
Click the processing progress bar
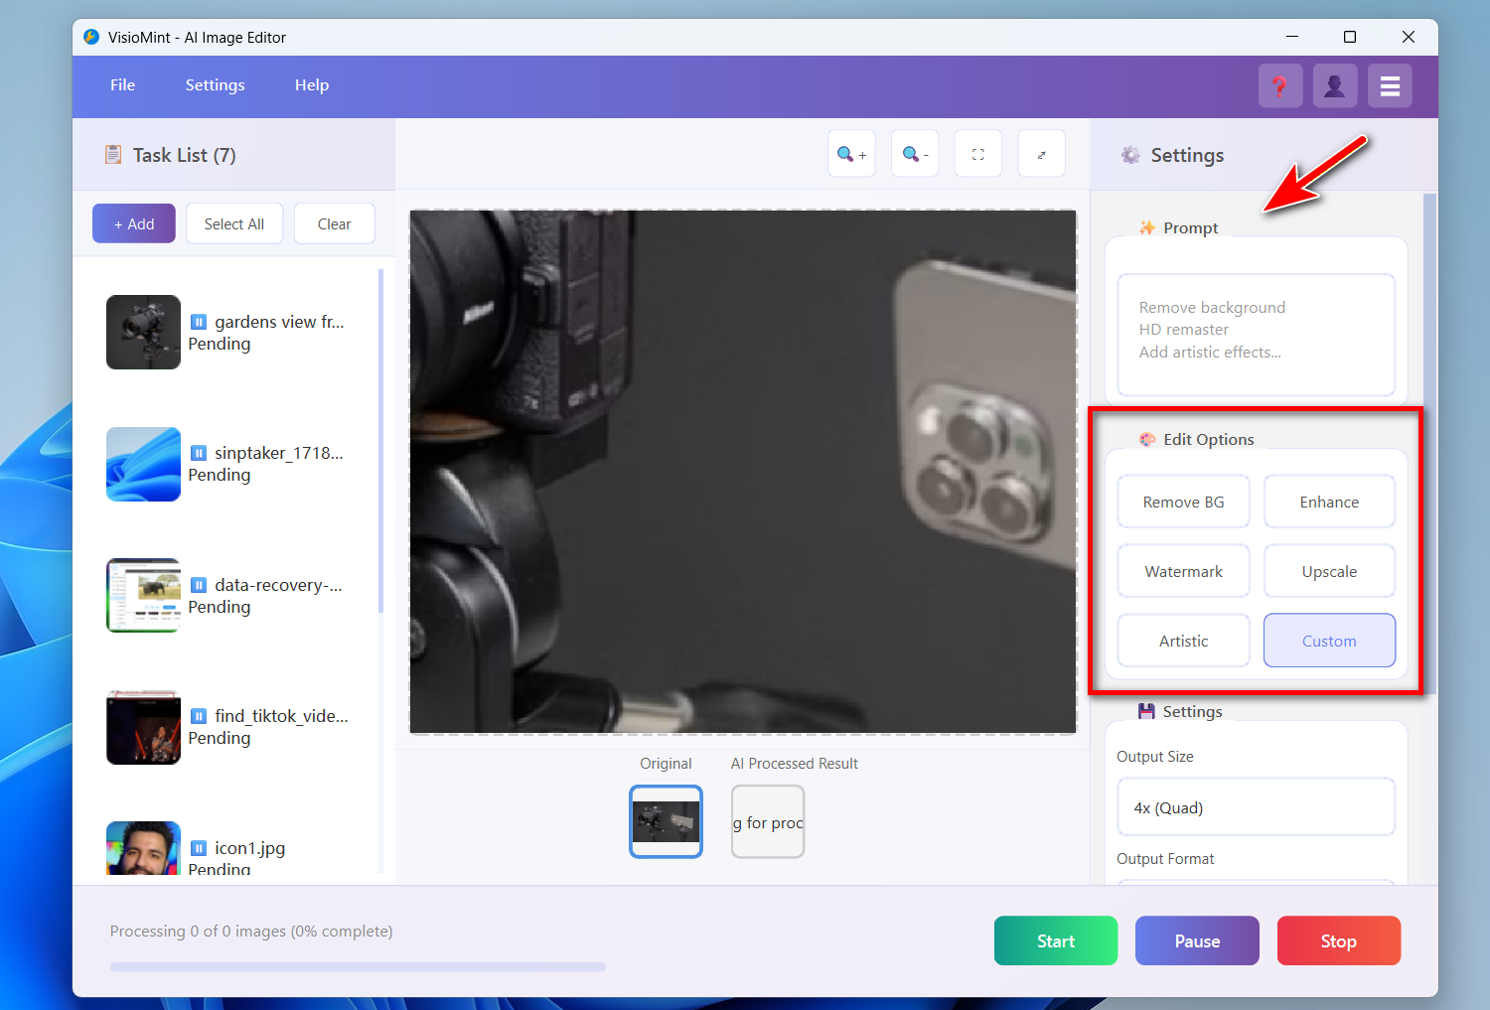[358, 966]
